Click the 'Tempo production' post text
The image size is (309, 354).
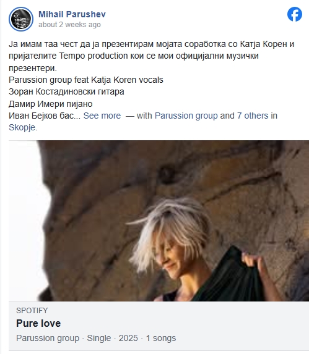[x=94, y=56]
